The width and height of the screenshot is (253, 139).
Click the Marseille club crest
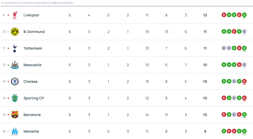pyautogui.click(x=15, y=131)
